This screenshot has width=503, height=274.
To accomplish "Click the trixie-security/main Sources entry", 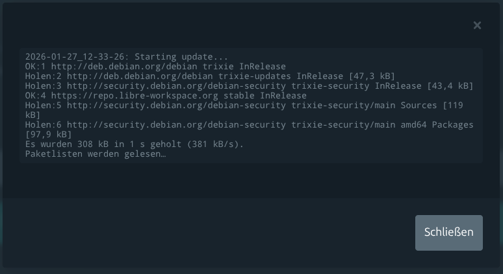I will 364,106.
